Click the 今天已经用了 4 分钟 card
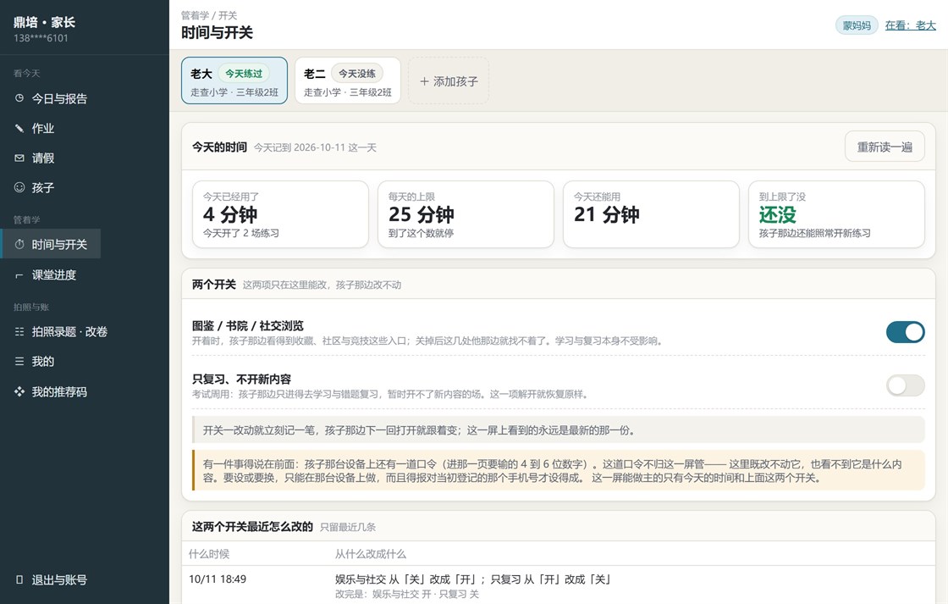This screenshot has width=948, height=604. pyautogui.click(x=280, y=214)
